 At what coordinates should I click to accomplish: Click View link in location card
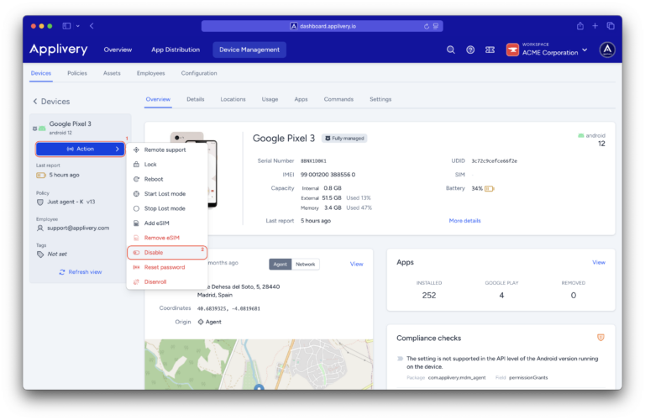coord(357,264)
